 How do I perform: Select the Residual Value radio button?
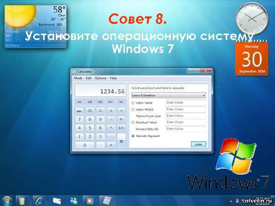point(133,122)
